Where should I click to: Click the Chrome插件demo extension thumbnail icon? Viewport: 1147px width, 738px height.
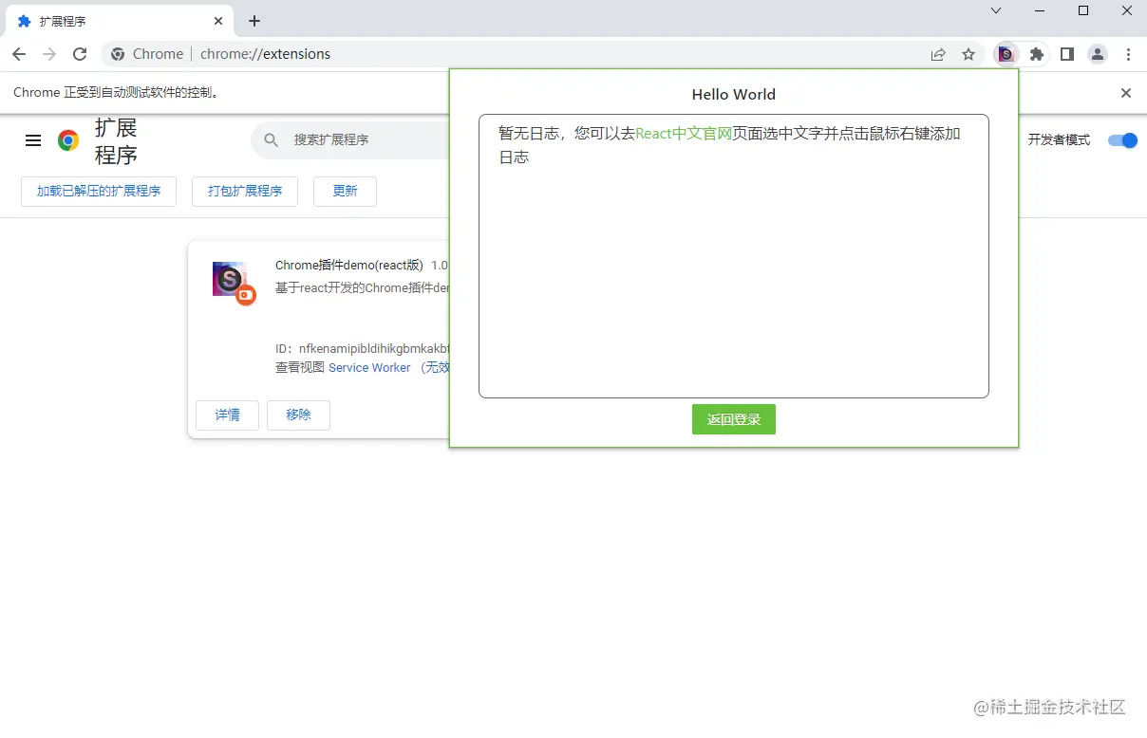tap(231, 279)
